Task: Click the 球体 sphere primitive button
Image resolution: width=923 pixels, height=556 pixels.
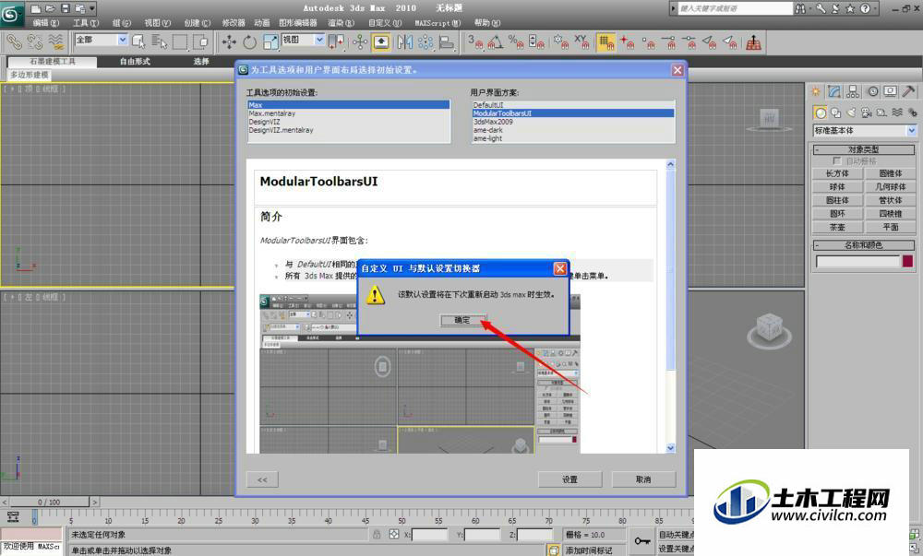Action: [x=838, y=187]
